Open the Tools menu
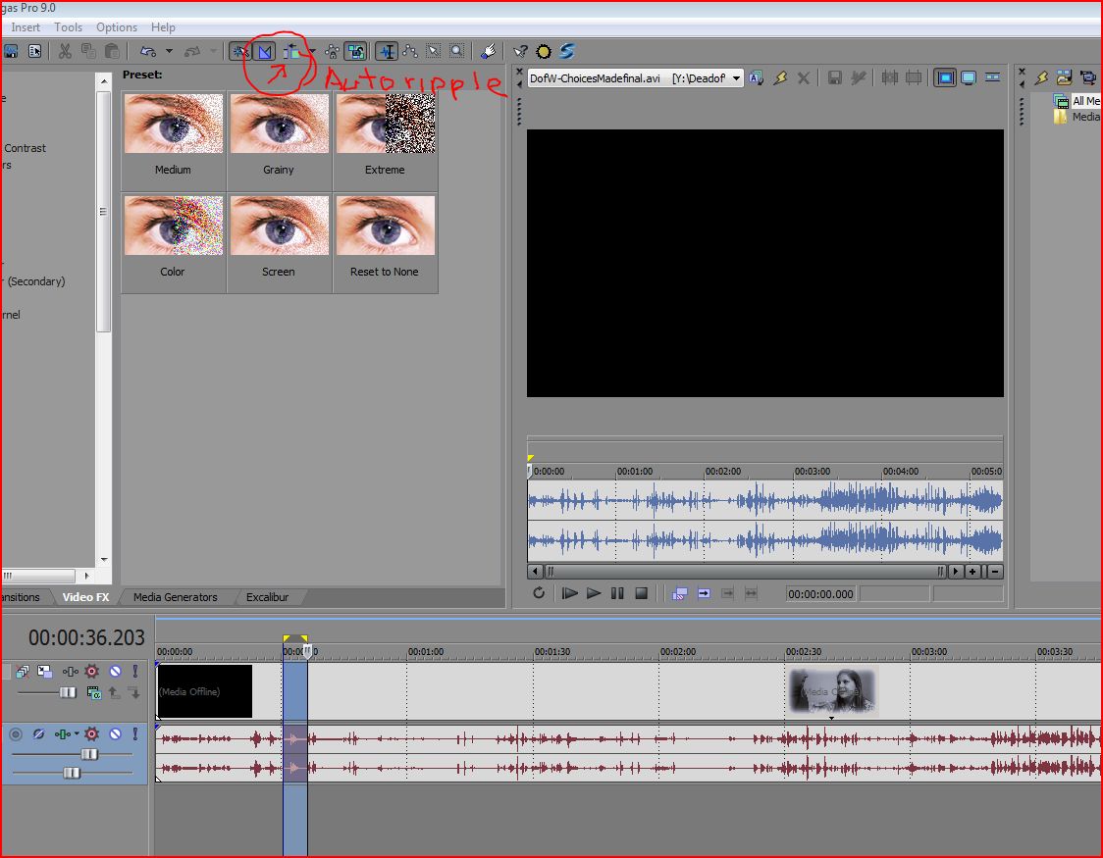Image resolution: width=1103 pixels, height=858 pixels. click(x=68, y=27)
